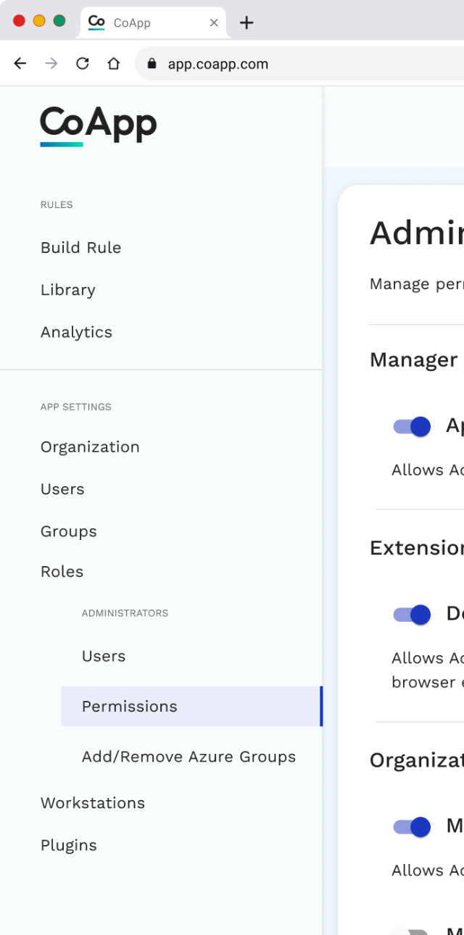This screenshot has width=464, height=935.
Task: Open Users under Administrators
Action: 104,656
